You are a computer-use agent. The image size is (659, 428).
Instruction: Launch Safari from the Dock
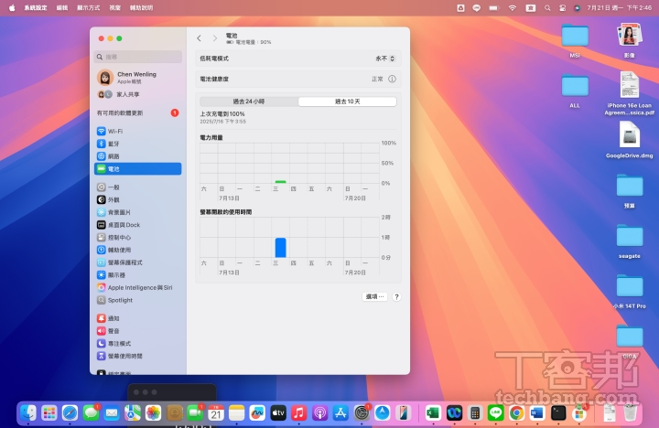pos(70,413)
